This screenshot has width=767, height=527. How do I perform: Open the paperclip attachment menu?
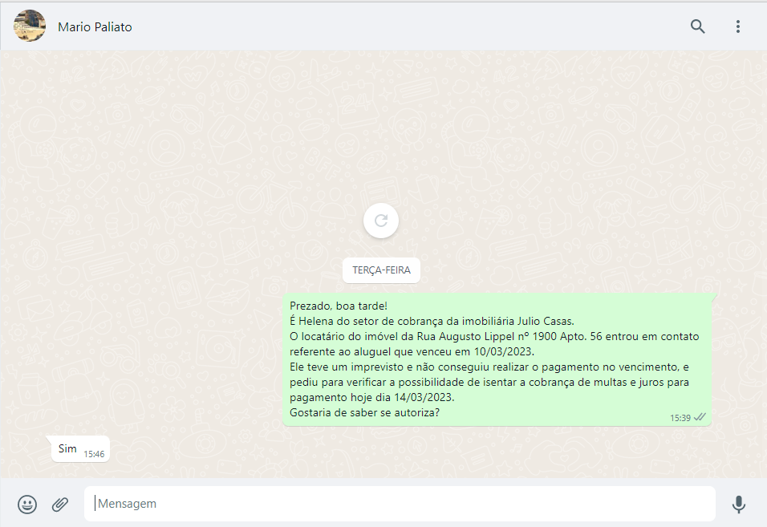pyautogui.click(x=60, y=505)
